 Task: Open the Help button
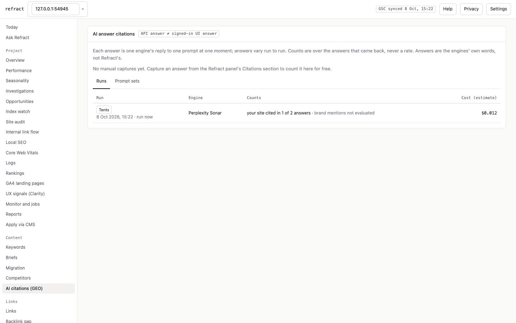click(x=448, y=9)
